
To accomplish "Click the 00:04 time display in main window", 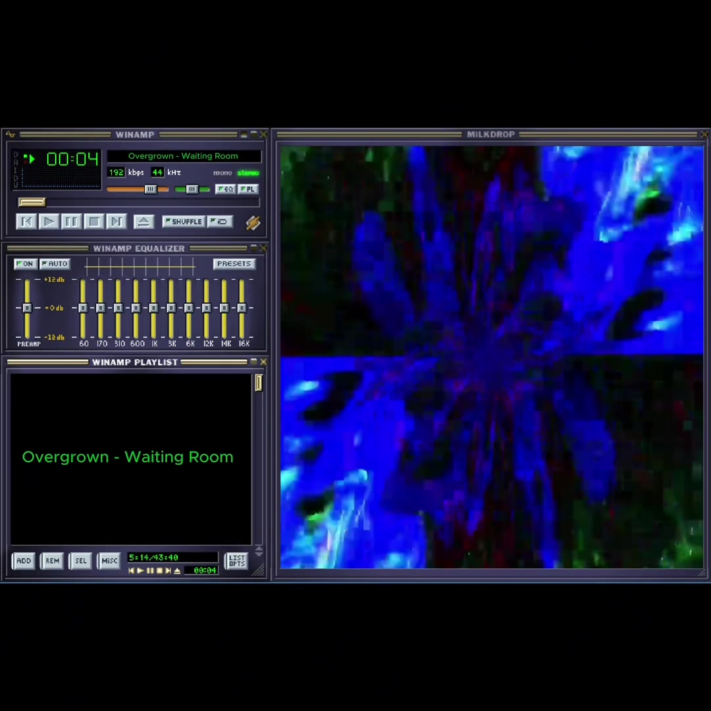I will (x=72, y=159).
